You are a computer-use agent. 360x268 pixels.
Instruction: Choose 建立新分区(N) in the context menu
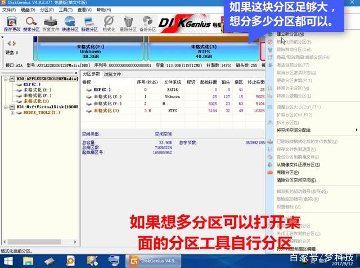[290, 34]
